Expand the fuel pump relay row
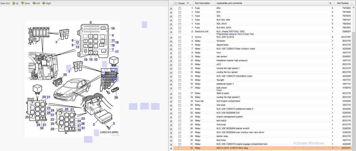The width and height of the screenshot is (356, 151). (x=171, y=124)
